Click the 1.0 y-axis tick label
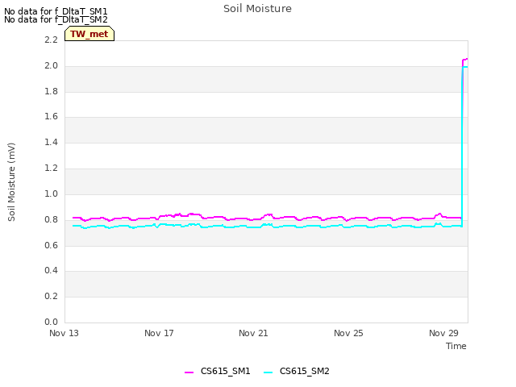 click(52, 193)
